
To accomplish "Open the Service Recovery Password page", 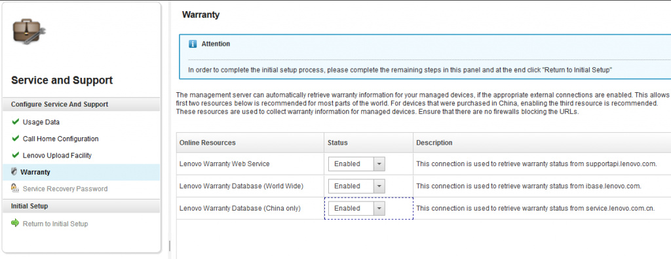I will [x=65, y=188].
